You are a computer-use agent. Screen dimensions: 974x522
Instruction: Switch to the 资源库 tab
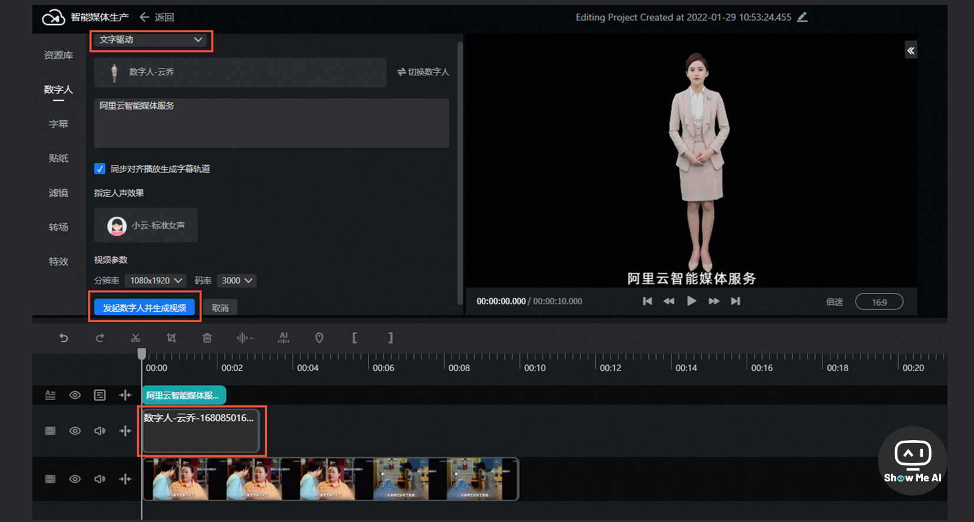point(58,55)
